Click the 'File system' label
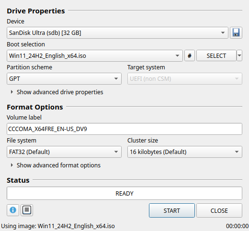 click(22, 141)
